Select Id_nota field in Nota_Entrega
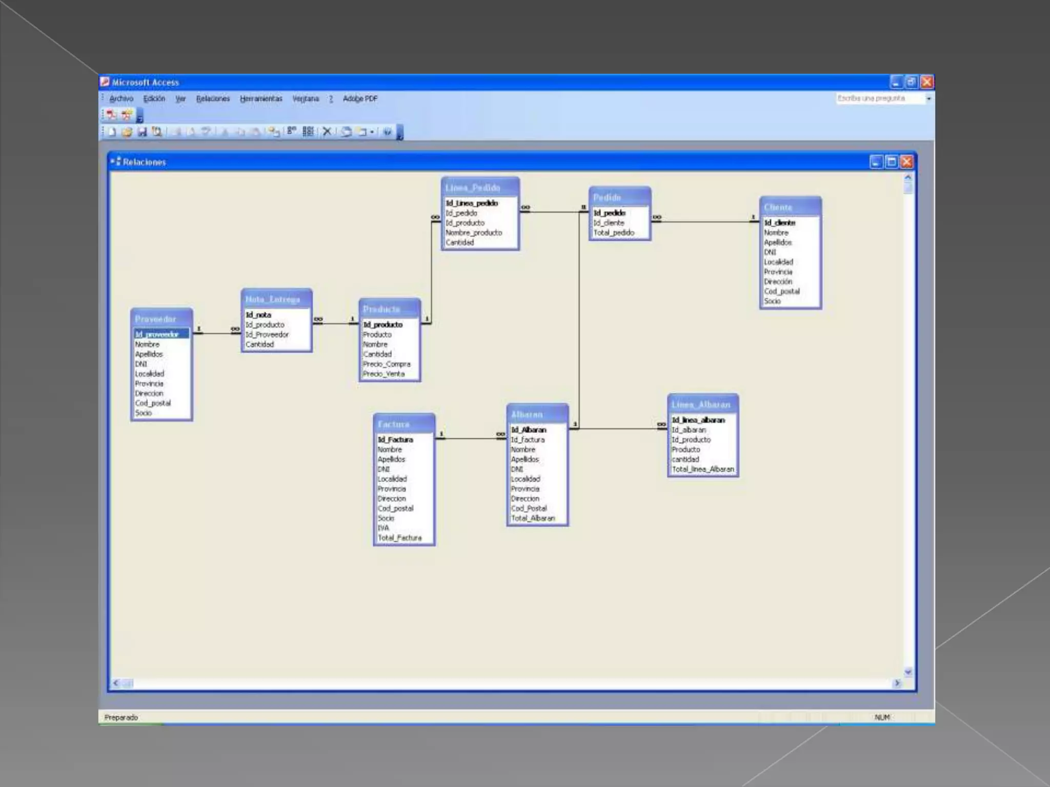 point(258,315)
